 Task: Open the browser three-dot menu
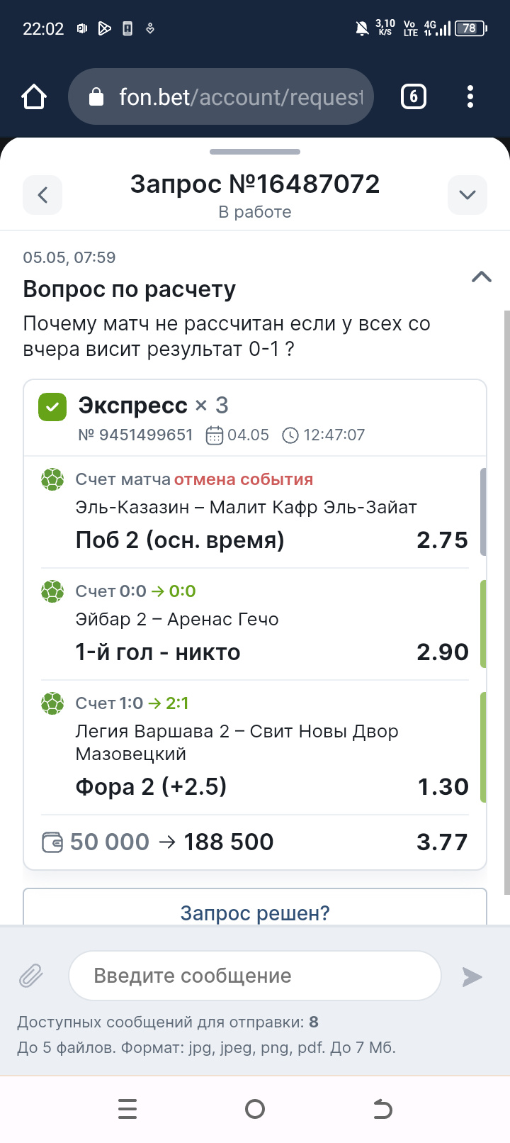click(470, 96)
